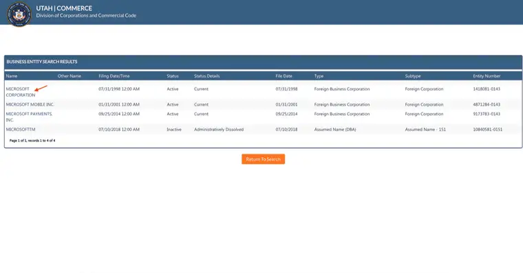Viewport: 523px width, 273px height.
Task: Click Foreign Business Corporation in Microsoft Payments row
Action: [x=342, y=114]
